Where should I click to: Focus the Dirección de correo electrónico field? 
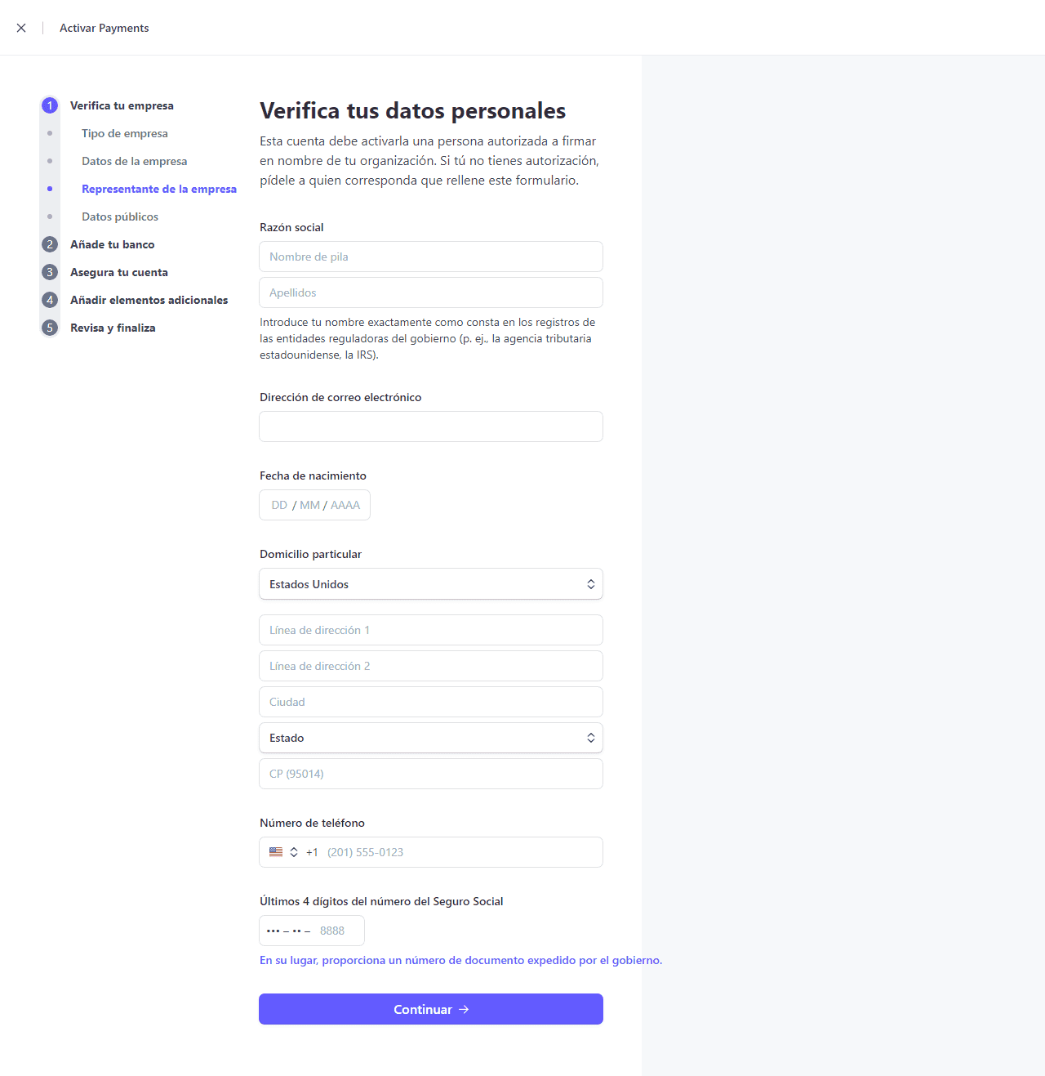pos(430,426)
